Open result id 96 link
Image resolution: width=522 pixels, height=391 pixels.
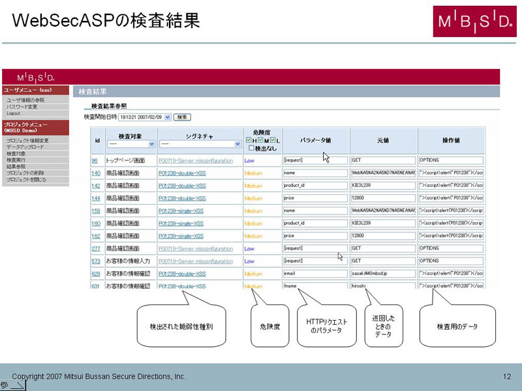tap(95, 160)
